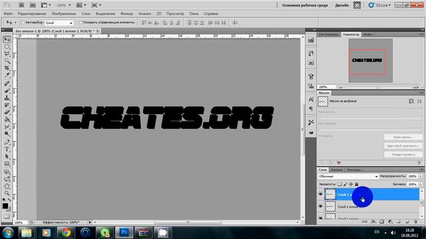This screenshot has width=426, height=239.
Task: Enable Show Transform Controls checkbox
Action: pos(81,23)
